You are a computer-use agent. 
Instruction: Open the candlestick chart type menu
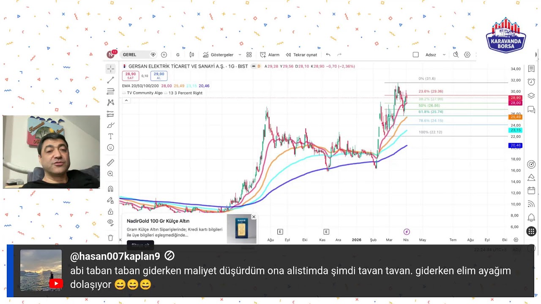[x=192, y=55]
